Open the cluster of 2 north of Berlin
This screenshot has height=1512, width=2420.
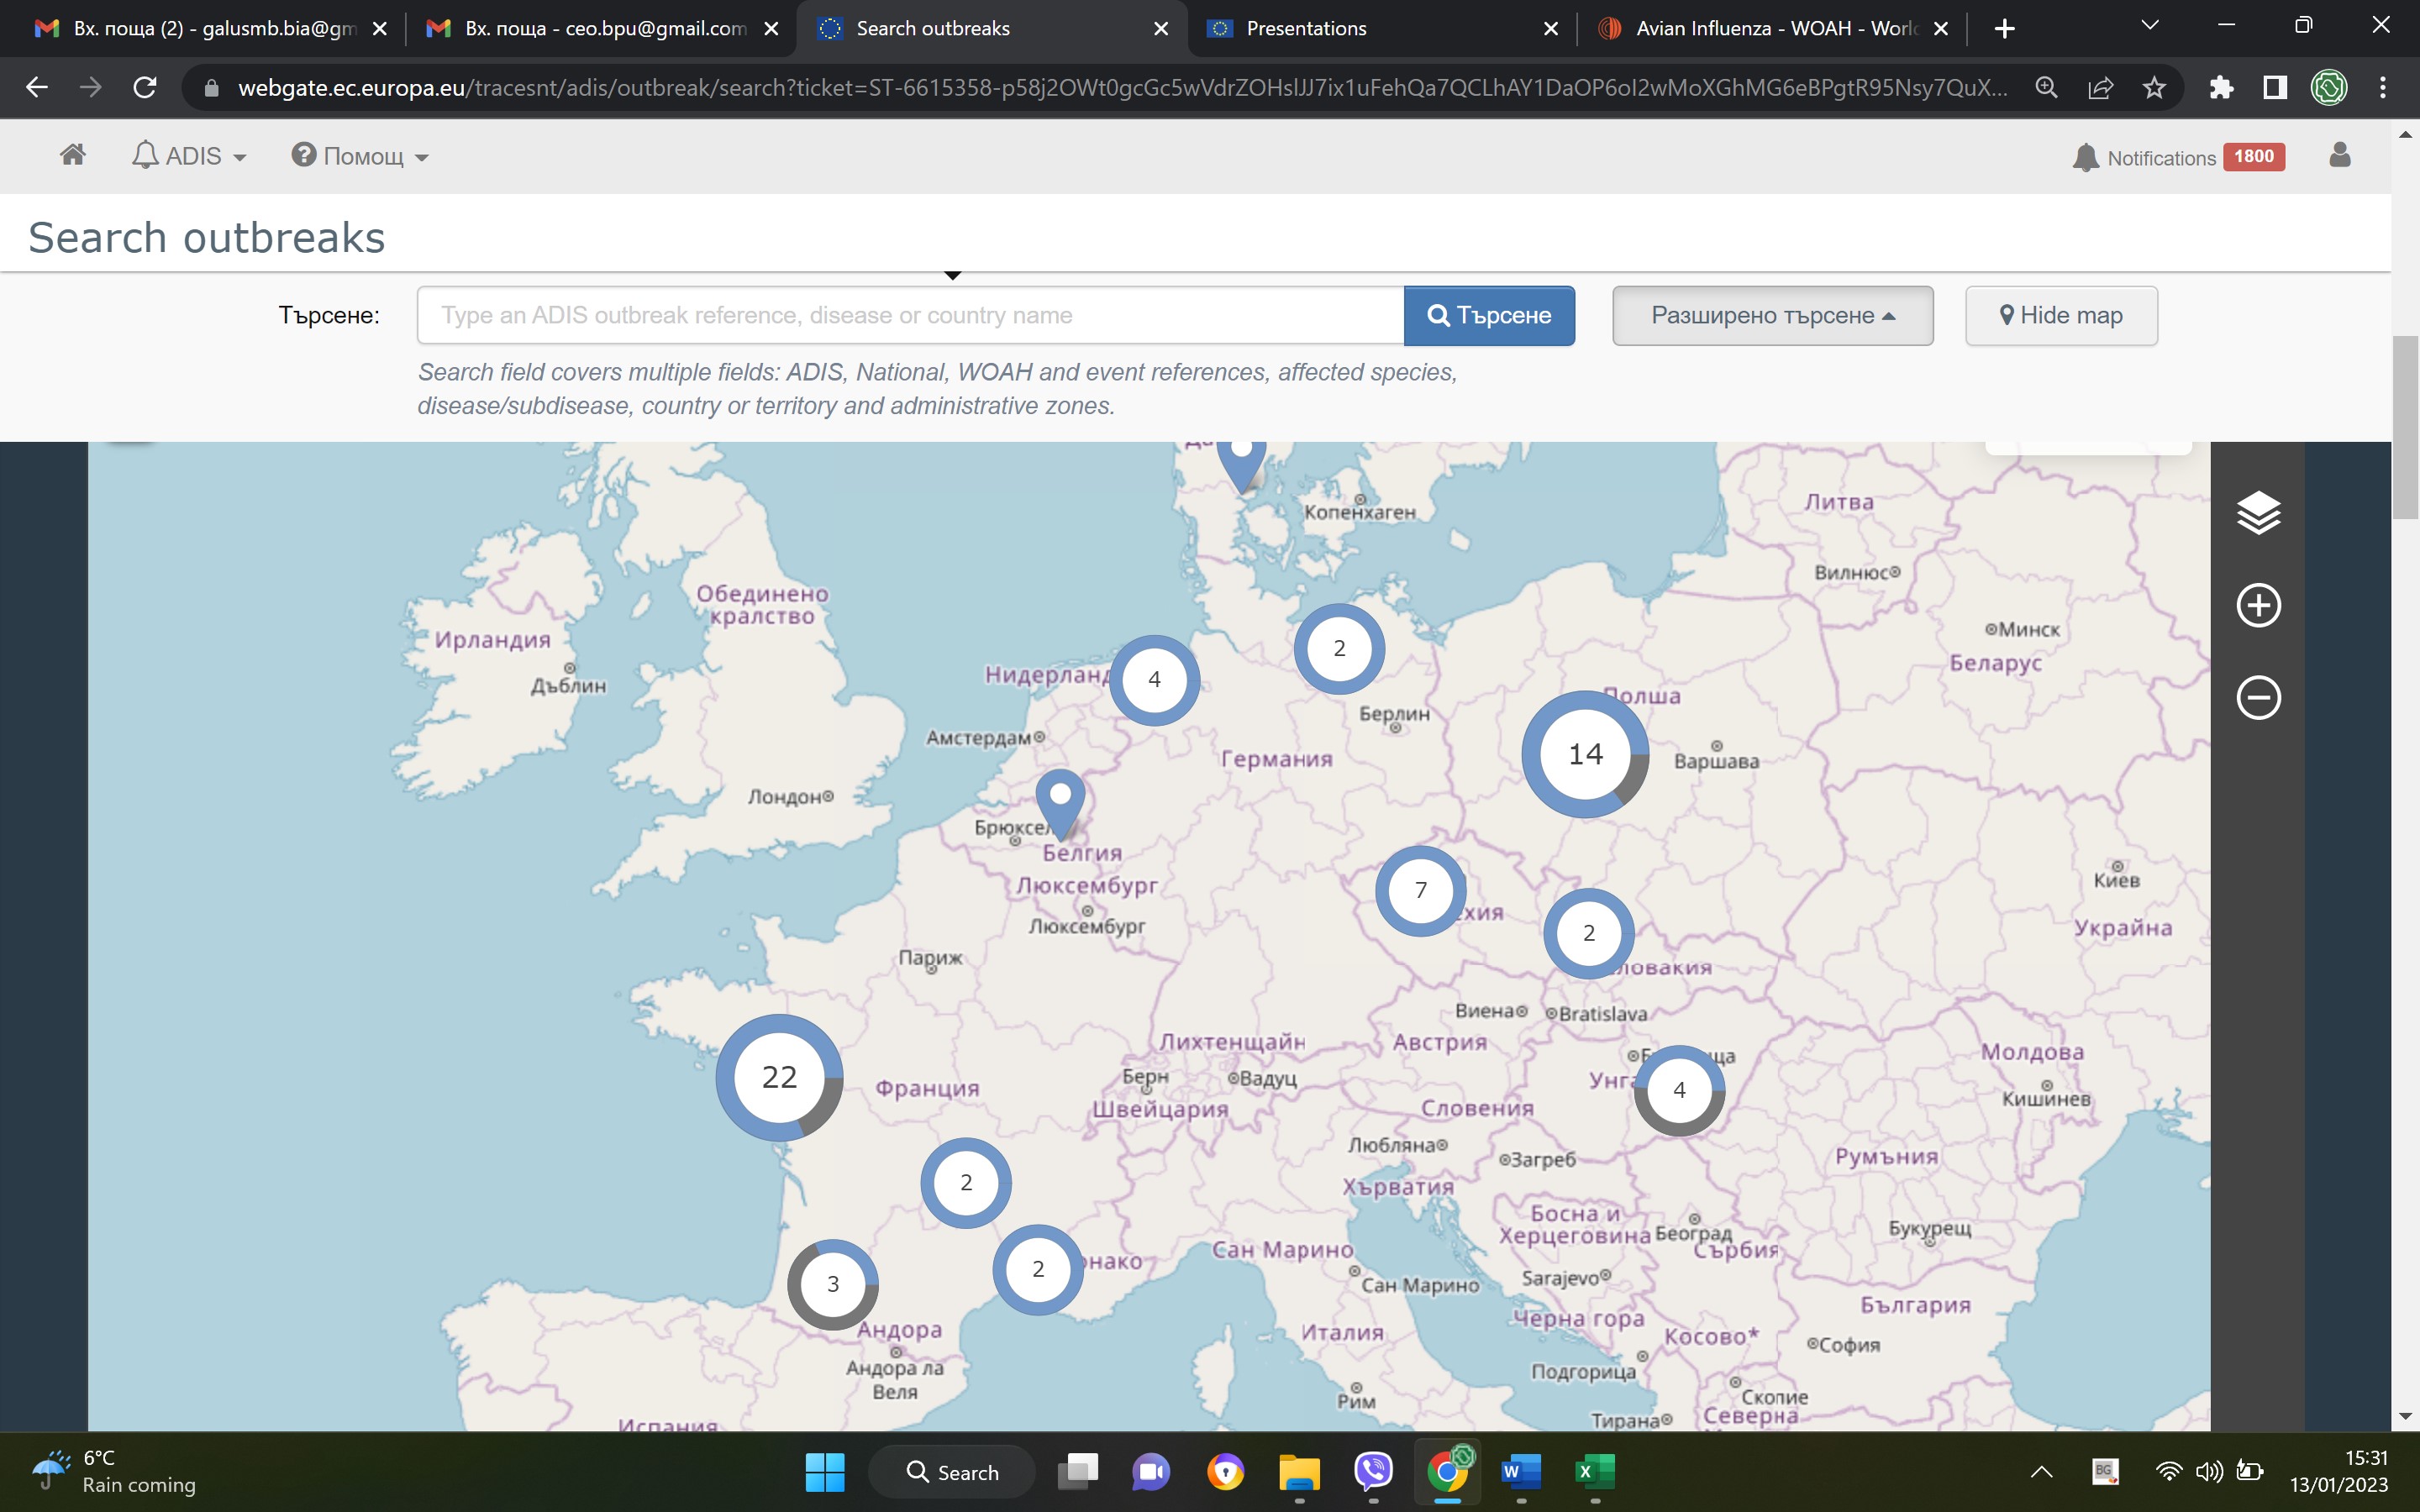[1339, 648]
